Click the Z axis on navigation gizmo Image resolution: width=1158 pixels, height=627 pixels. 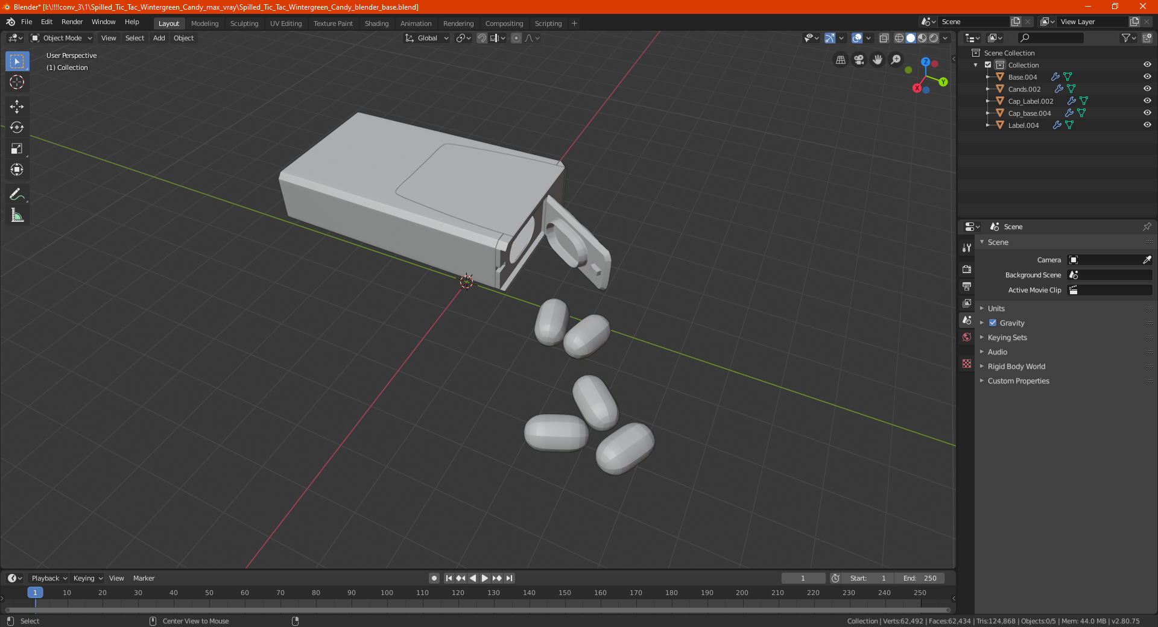click(x=925, y=61)
